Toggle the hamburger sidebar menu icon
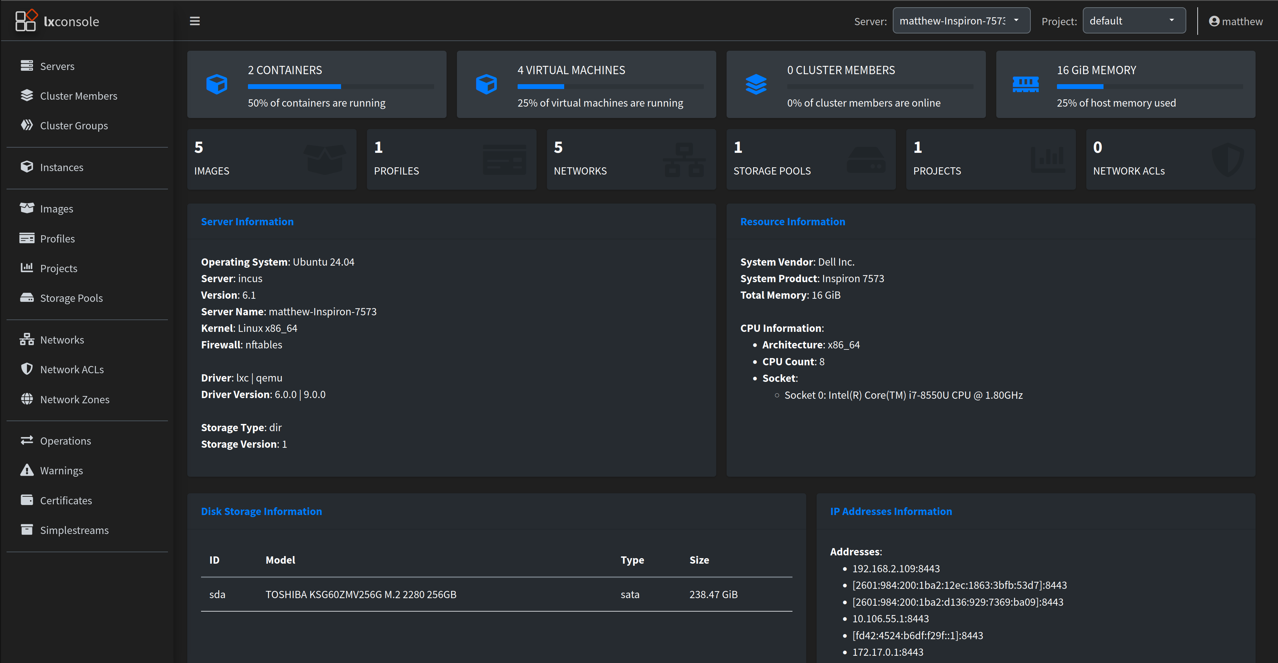 click(x=194, y=21)
